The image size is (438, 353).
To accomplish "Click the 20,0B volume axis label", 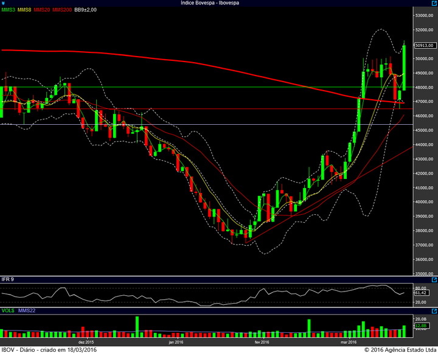I will [421, 319].
